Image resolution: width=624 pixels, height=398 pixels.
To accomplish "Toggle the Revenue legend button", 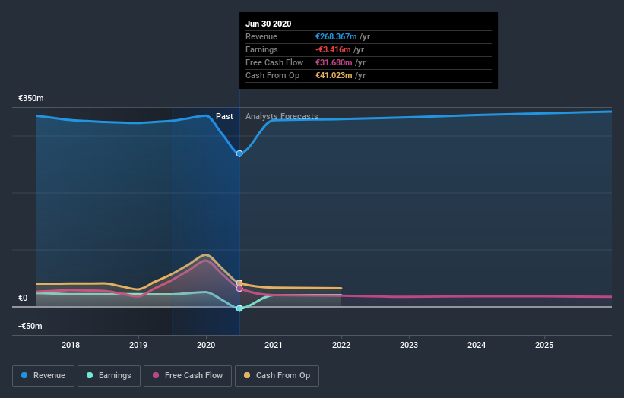I will [x=43, y=376].
